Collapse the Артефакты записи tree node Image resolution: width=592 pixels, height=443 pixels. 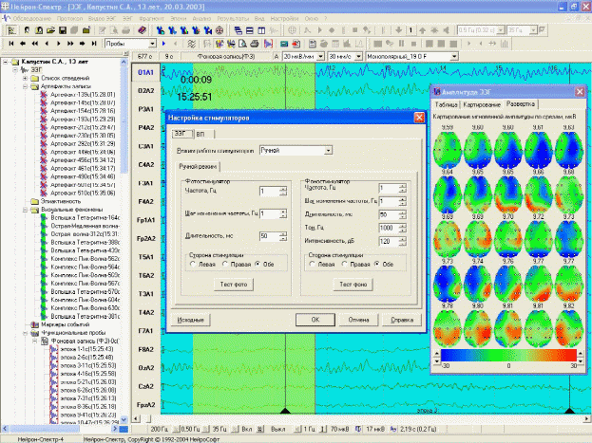pyautogui.click(x=26, y=86)
